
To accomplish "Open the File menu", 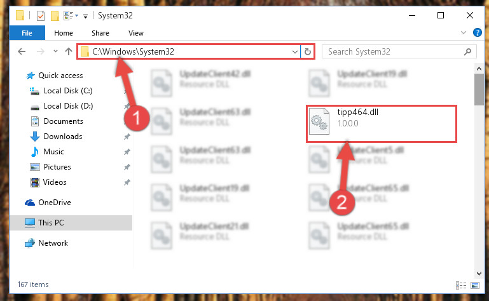I will pyautogui.click(x=27, y=33).
